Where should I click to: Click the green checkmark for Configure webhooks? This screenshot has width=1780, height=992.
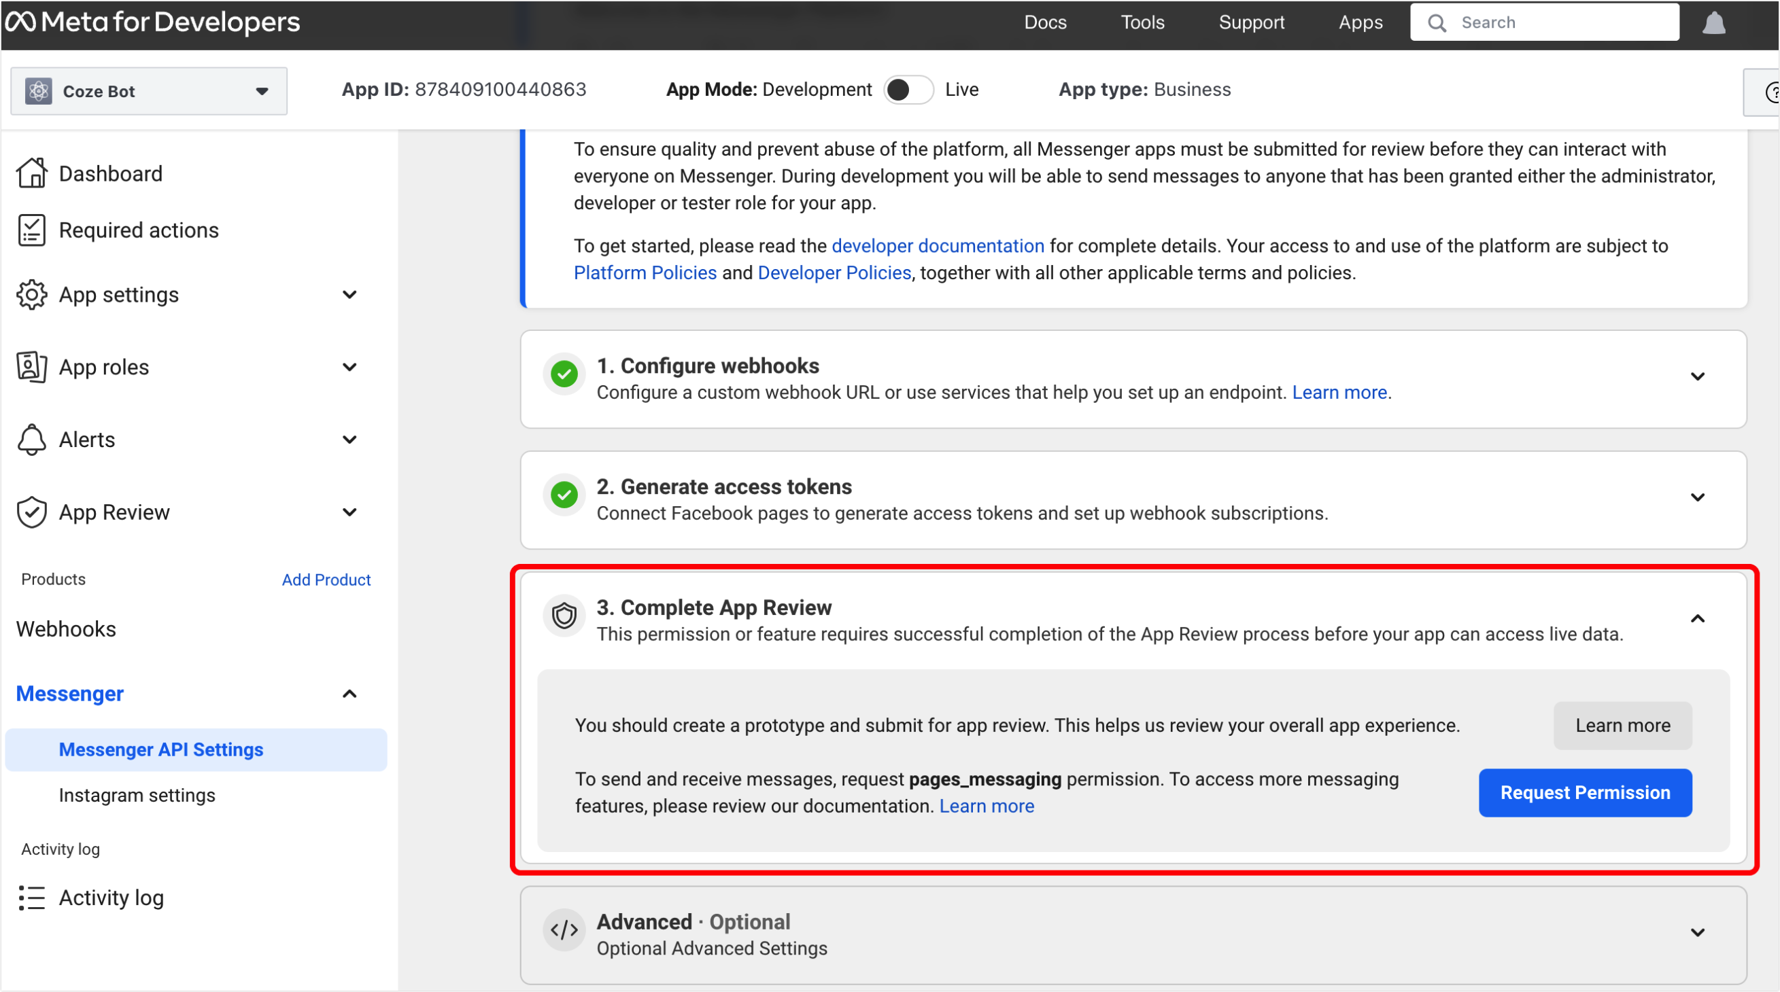point(564,374)
